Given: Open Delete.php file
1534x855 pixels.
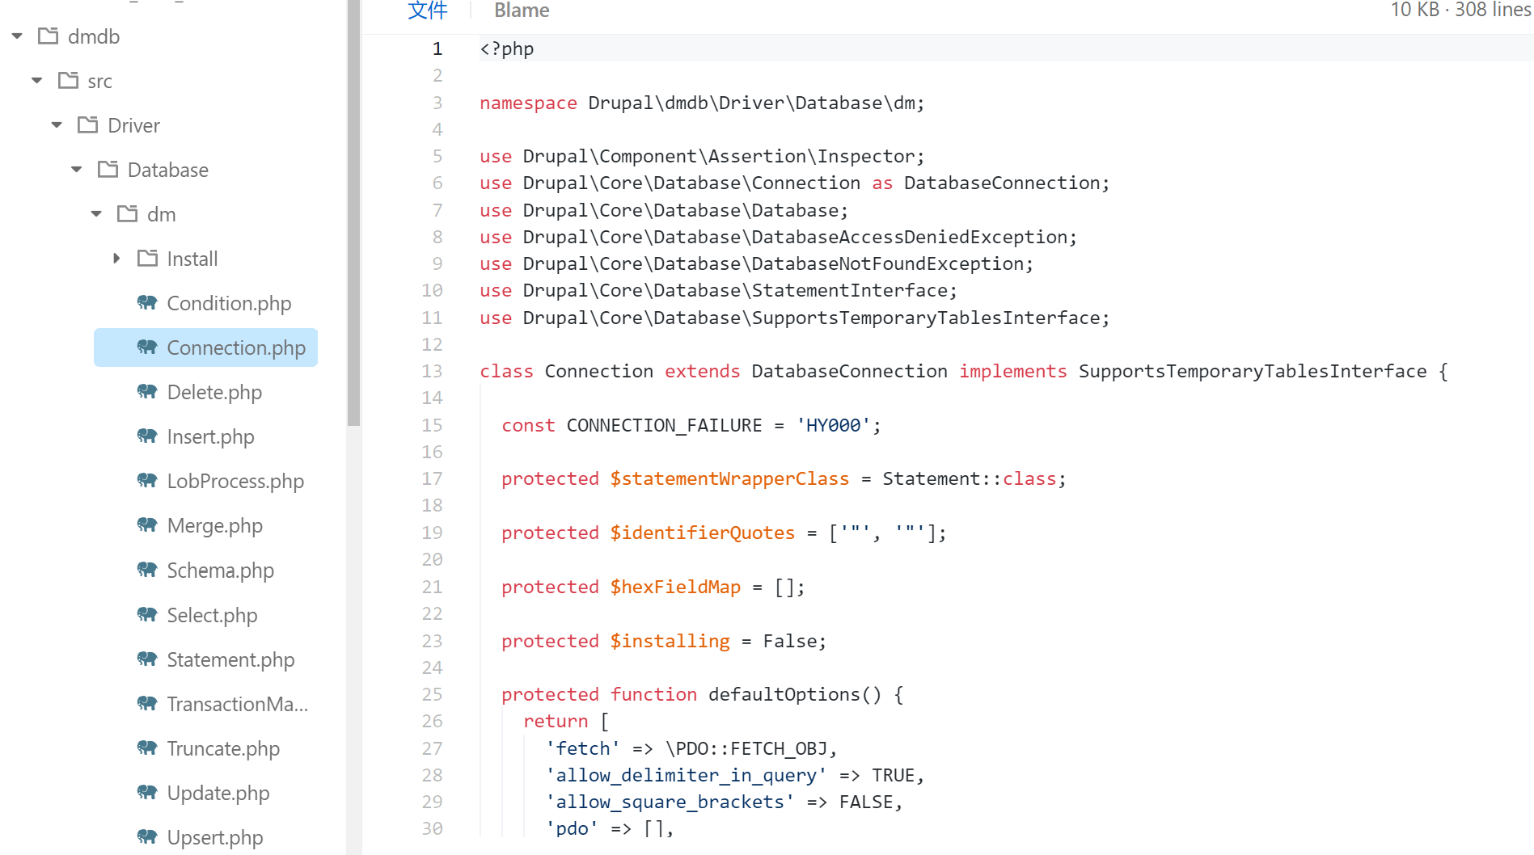Looking at the screenshot, I should click(x=214, y=392).
